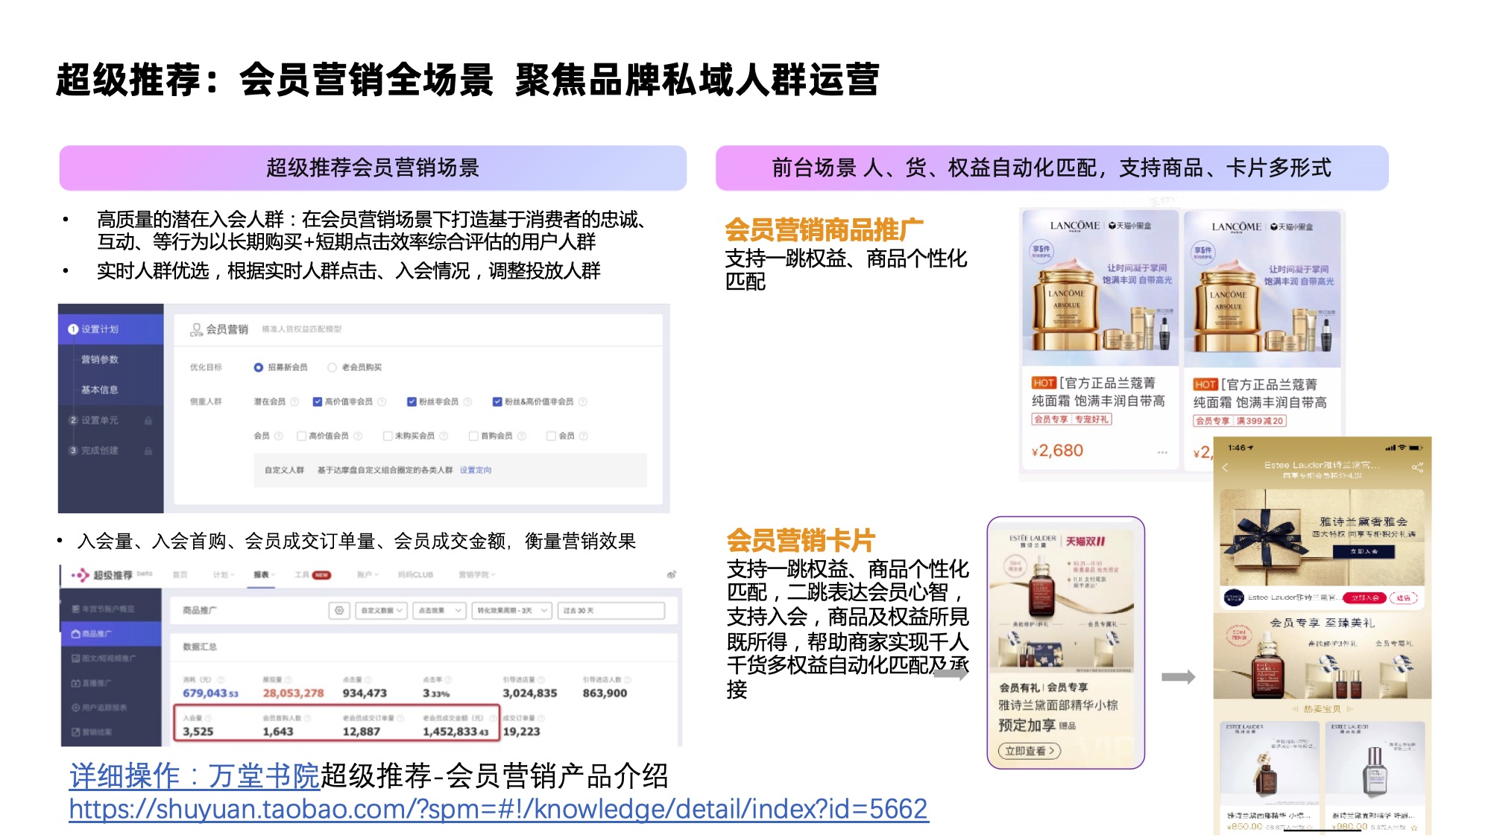
Task: Click the share icon in the Estee Lauder phone header
Action: (1417, 468)
